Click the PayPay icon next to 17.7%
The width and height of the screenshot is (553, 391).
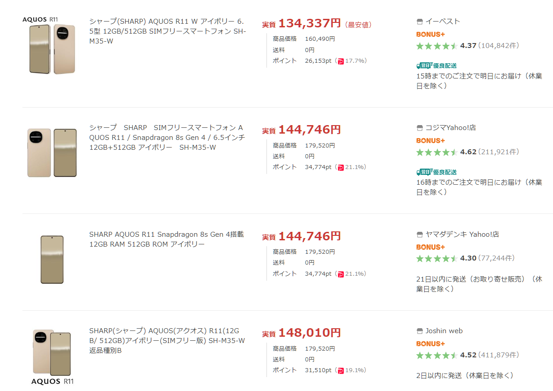coord(341,61)
